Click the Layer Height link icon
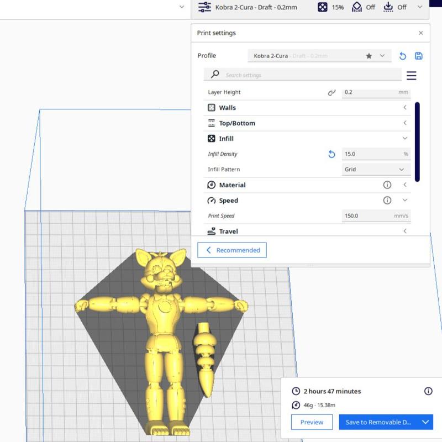 pyautogui.click(x=331, y=92)
